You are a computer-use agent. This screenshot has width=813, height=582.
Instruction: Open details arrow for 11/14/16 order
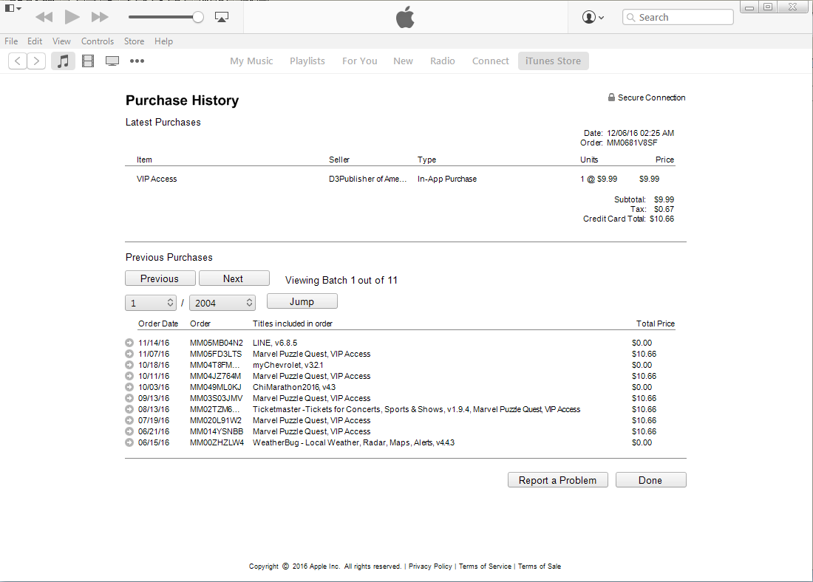(129, 343)
